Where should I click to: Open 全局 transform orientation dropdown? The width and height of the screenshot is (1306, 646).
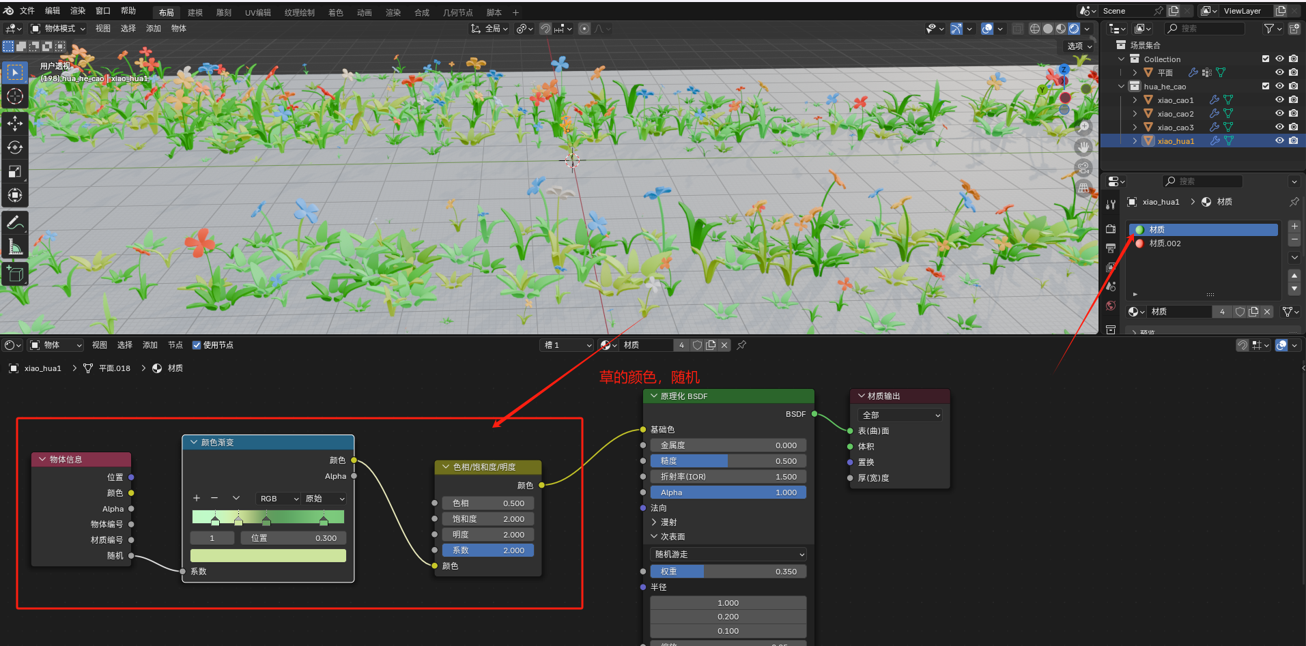[490, 29]
